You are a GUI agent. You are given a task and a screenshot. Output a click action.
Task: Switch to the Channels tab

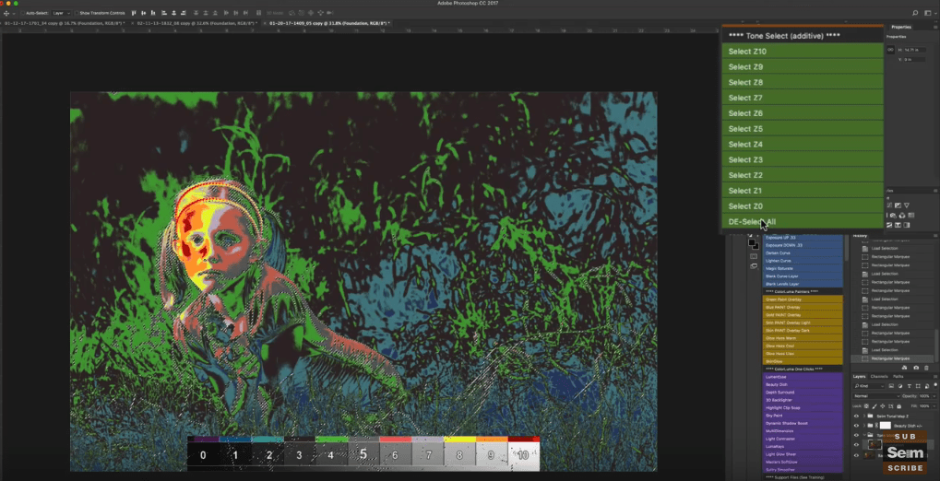[x=879, y=376]
